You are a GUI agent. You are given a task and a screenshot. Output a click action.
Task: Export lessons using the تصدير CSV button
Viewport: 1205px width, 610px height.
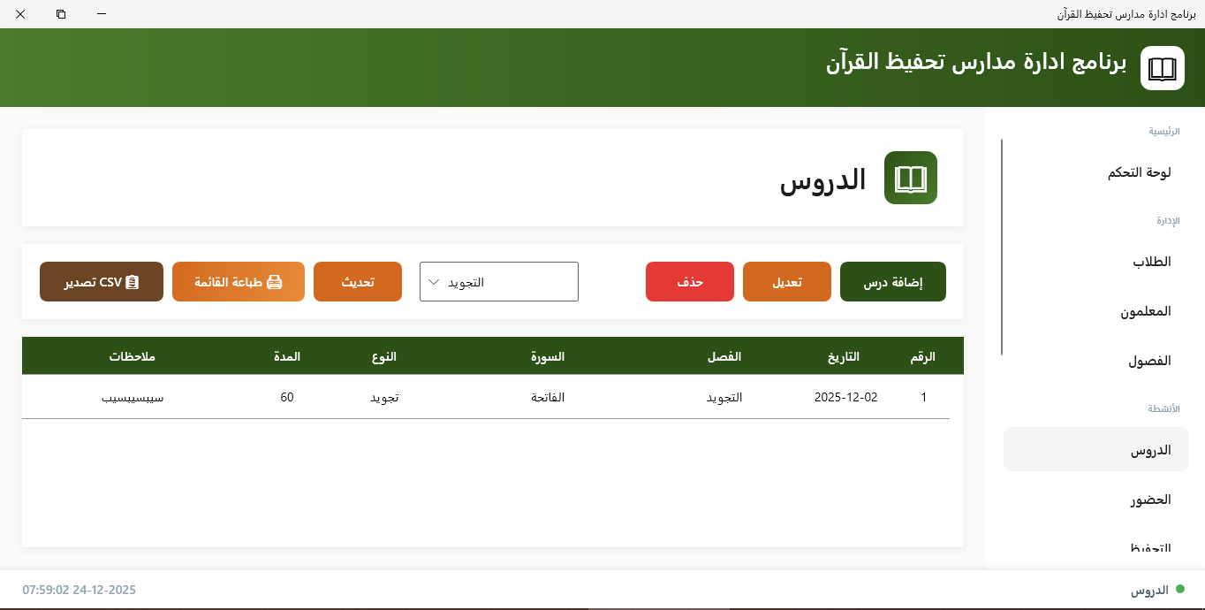pyautogui.click(x=101, y=281)
